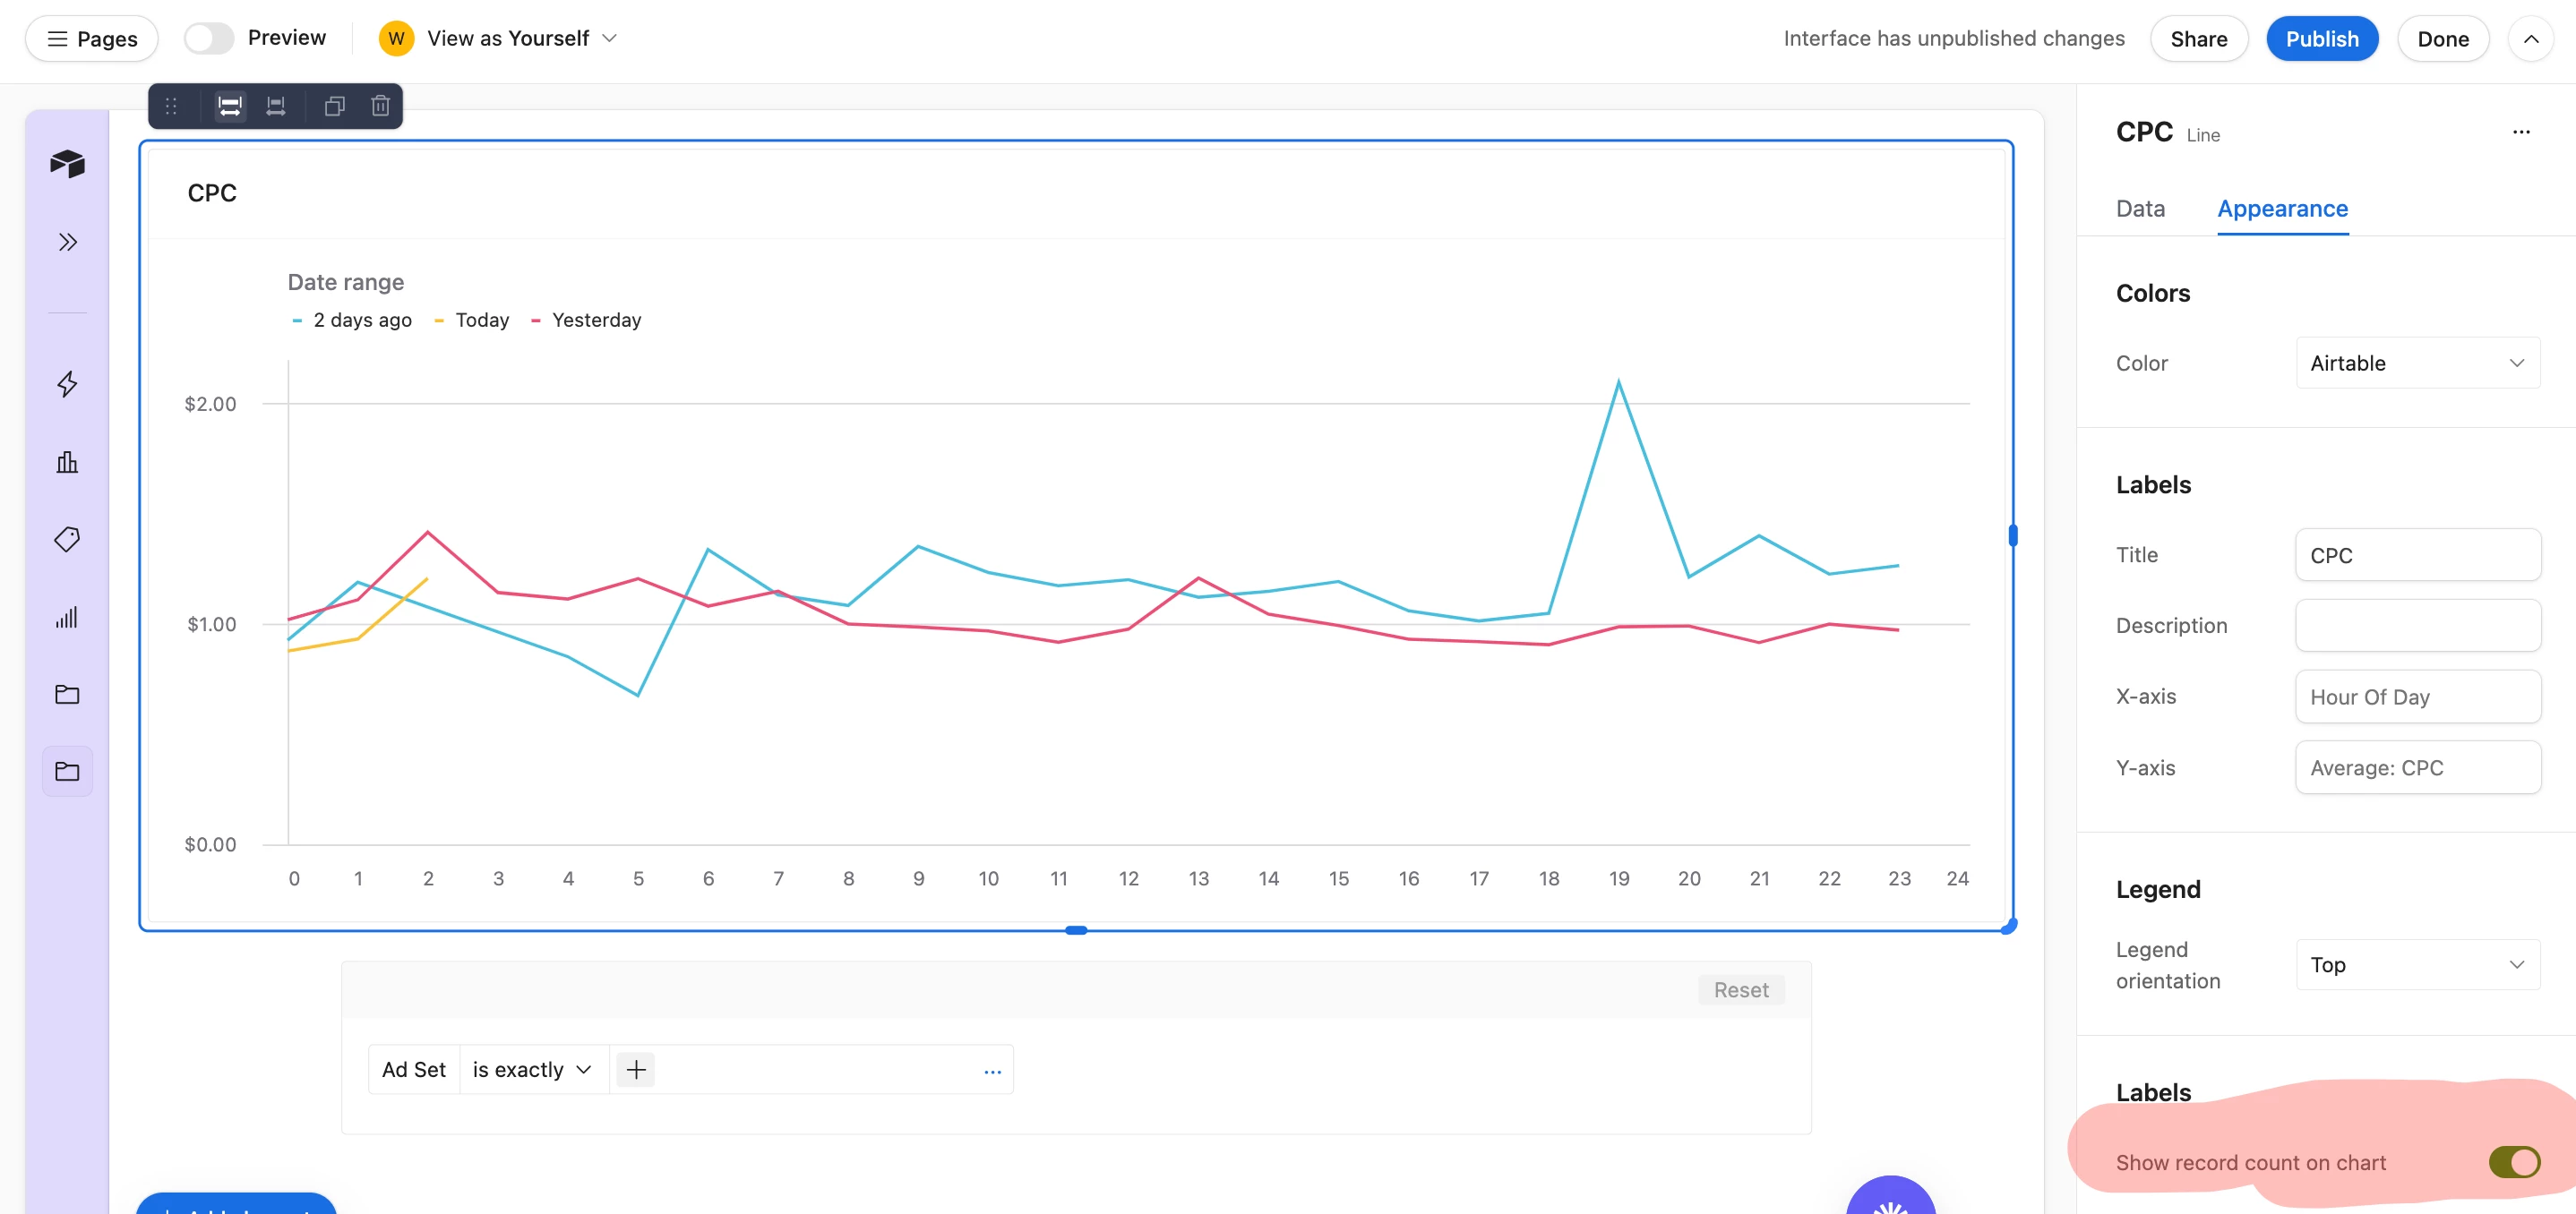Click the Description input field
This screenshot has height=1214, width=2576.
click(2417, 626)
